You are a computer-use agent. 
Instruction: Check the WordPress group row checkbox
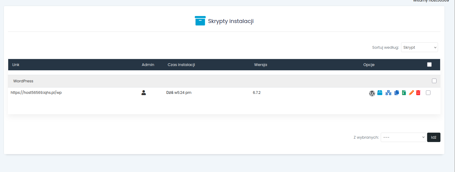click(434, 81)
